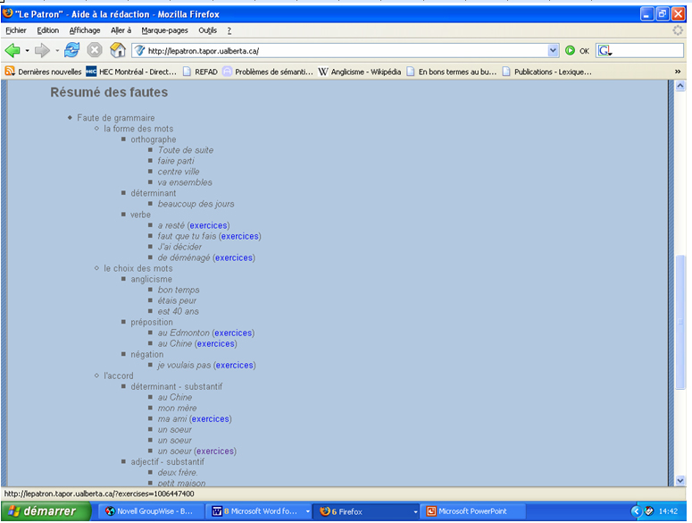The image size is (692, 523).
Task: Click in the URL address field
Action: point(339,51)
